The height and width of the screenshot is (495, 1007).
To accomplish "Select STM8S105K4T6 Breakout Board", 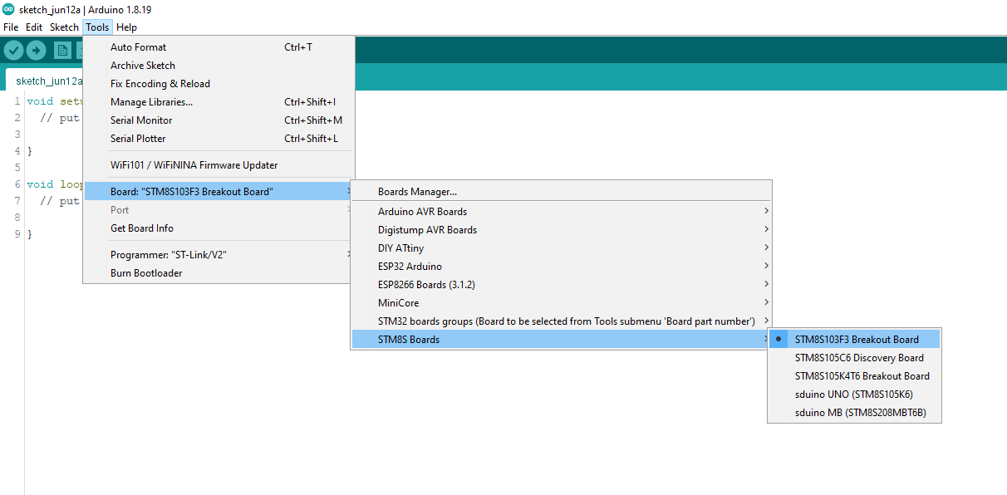I will (854, 376).
